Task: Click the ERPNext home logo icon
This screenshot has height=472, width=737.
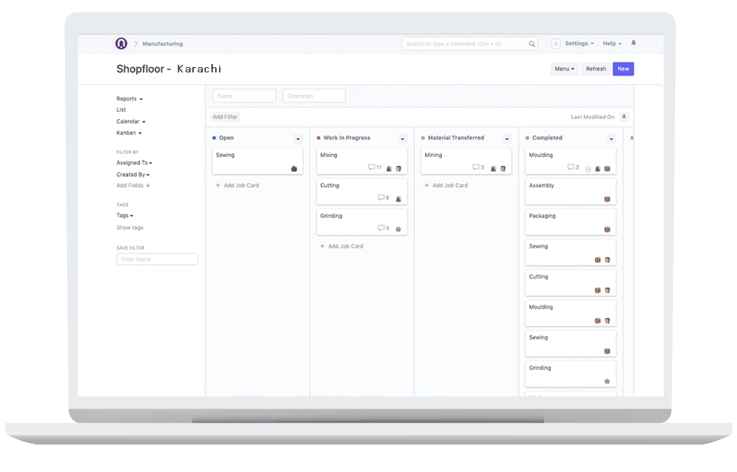Action: pyautogui.click(x=121, y=43)
